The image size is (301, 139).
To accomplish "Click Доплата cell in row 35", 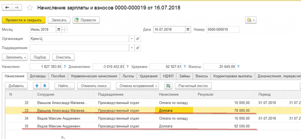I will 174,126.
